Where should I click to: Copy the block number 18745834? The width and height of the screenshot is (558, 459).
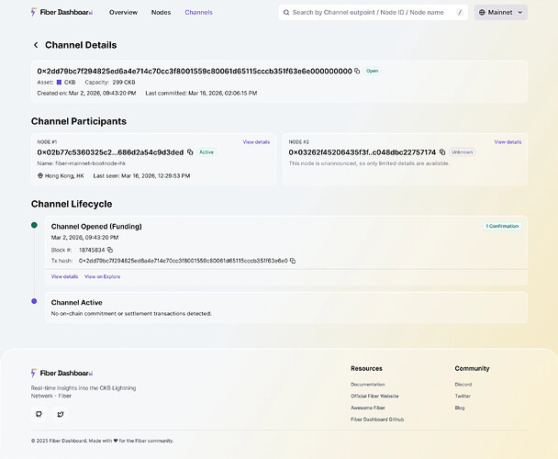[x=109, y=250]
